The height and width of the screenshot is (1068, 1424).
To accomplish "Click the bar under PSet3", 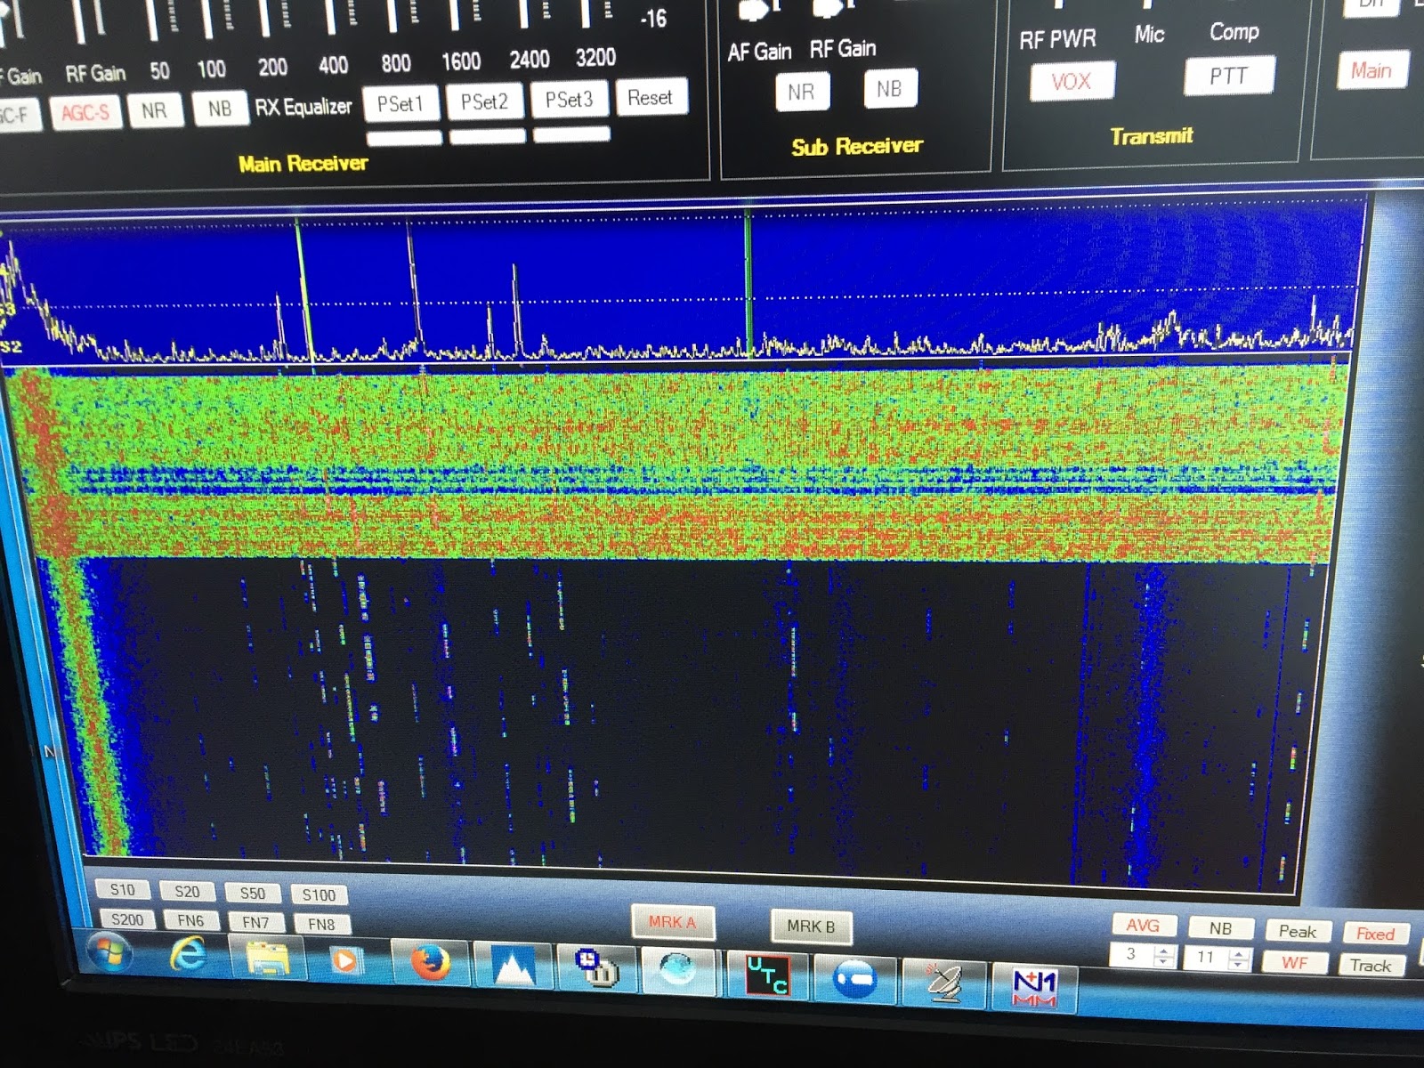I will (571, 134).
